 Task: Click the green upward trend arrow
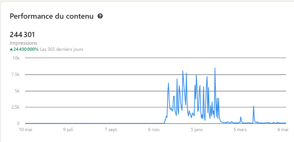(11, 50)
